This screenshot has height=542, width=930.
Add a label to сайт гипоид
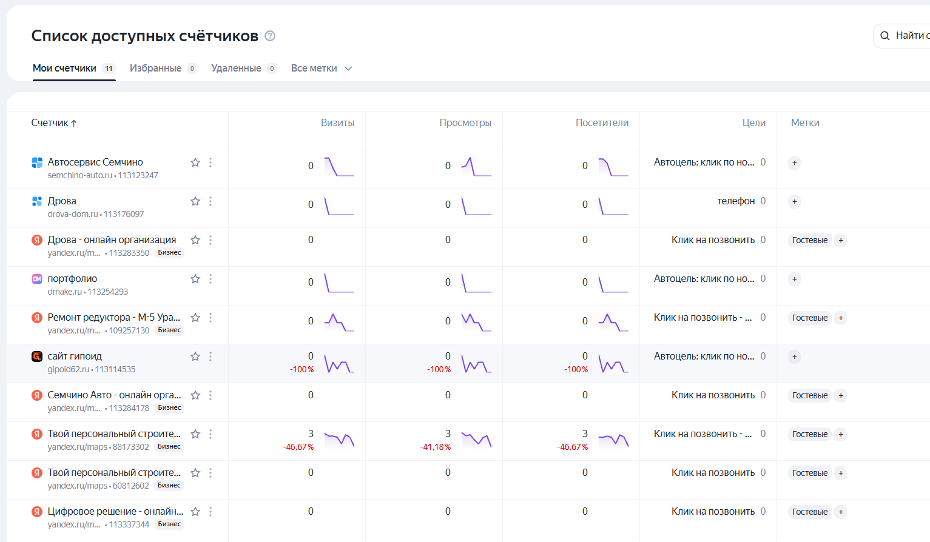point(795,356)
